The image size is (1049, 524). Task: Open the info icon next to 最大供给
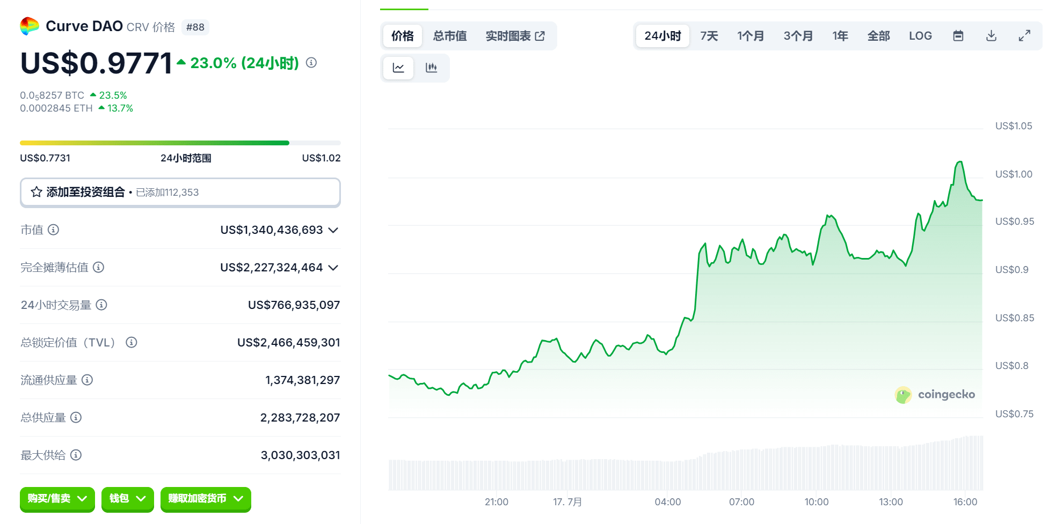click(x=76, y=455)
